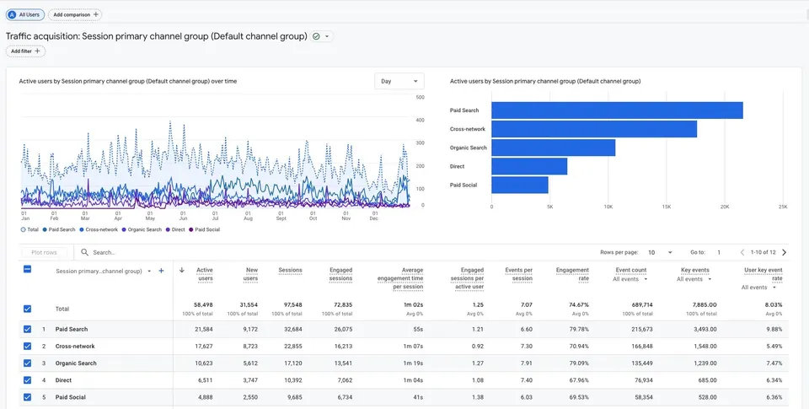Viewport: 809px width, 409px height.
Task: Sort table by Sessions column
Action: tap(291, 270)
